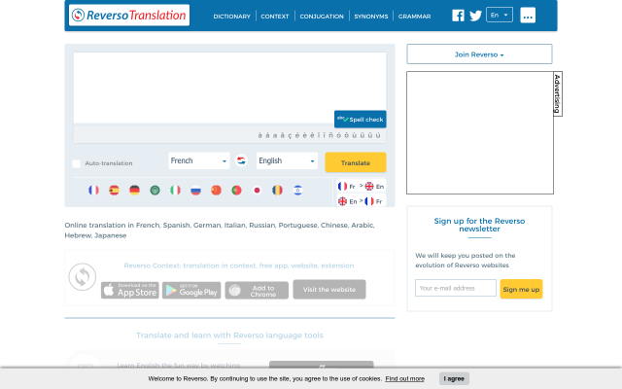Insert the ç special character
The width and height of the screenshot is (622, 389).
[x=290, y=135]
